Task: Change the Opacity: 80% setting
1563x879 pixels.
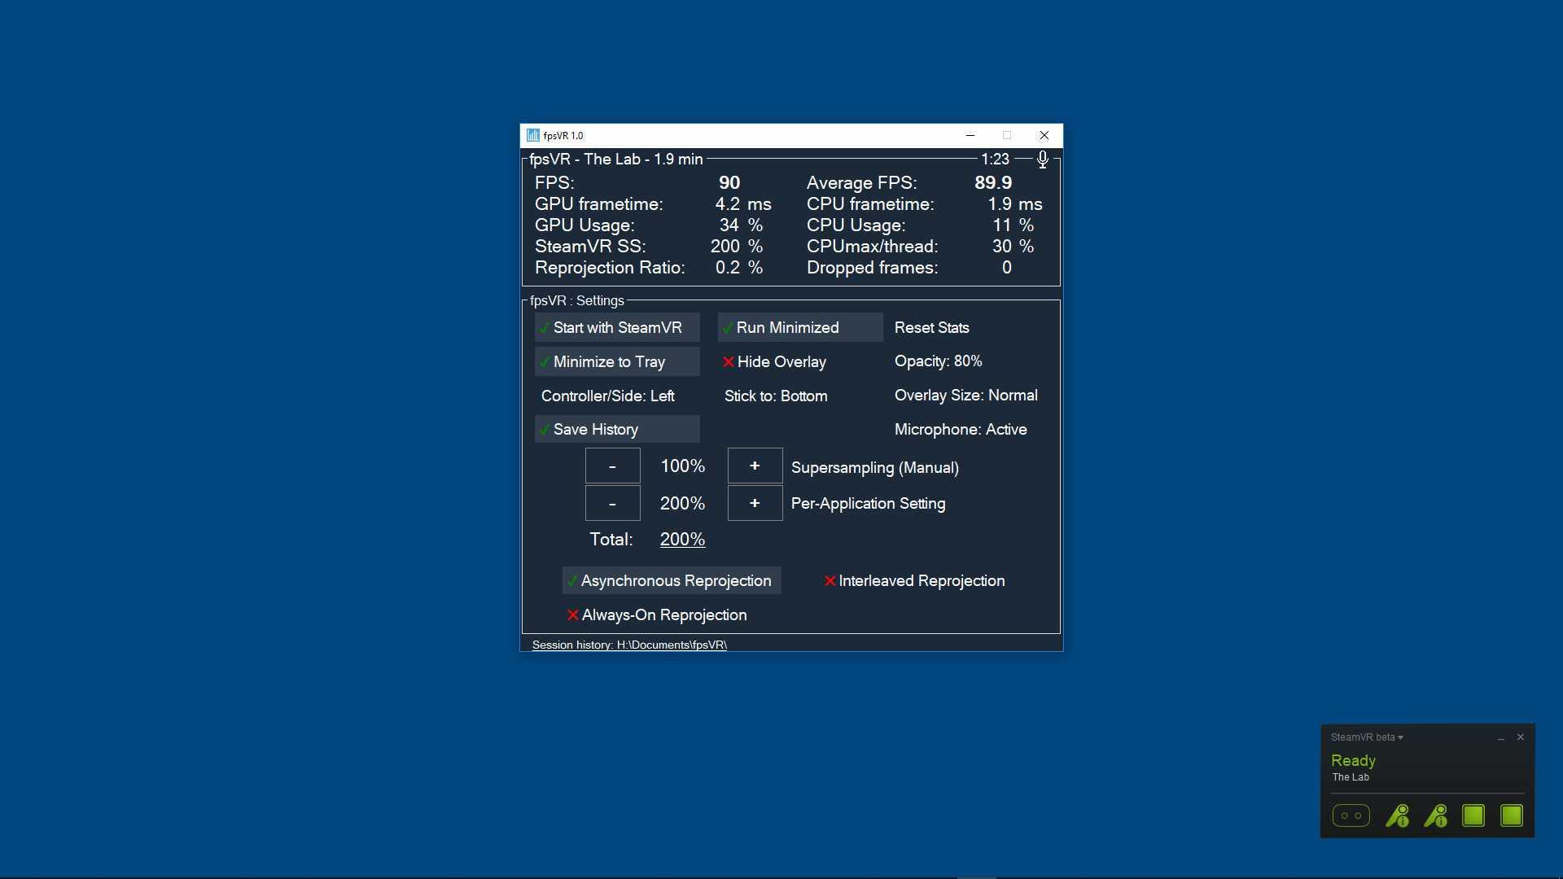Action: click(938, 361)
